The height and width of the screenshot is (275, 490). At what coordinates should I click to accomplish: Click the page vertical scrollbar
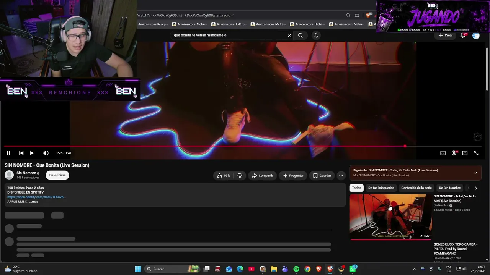pos(487,69)
